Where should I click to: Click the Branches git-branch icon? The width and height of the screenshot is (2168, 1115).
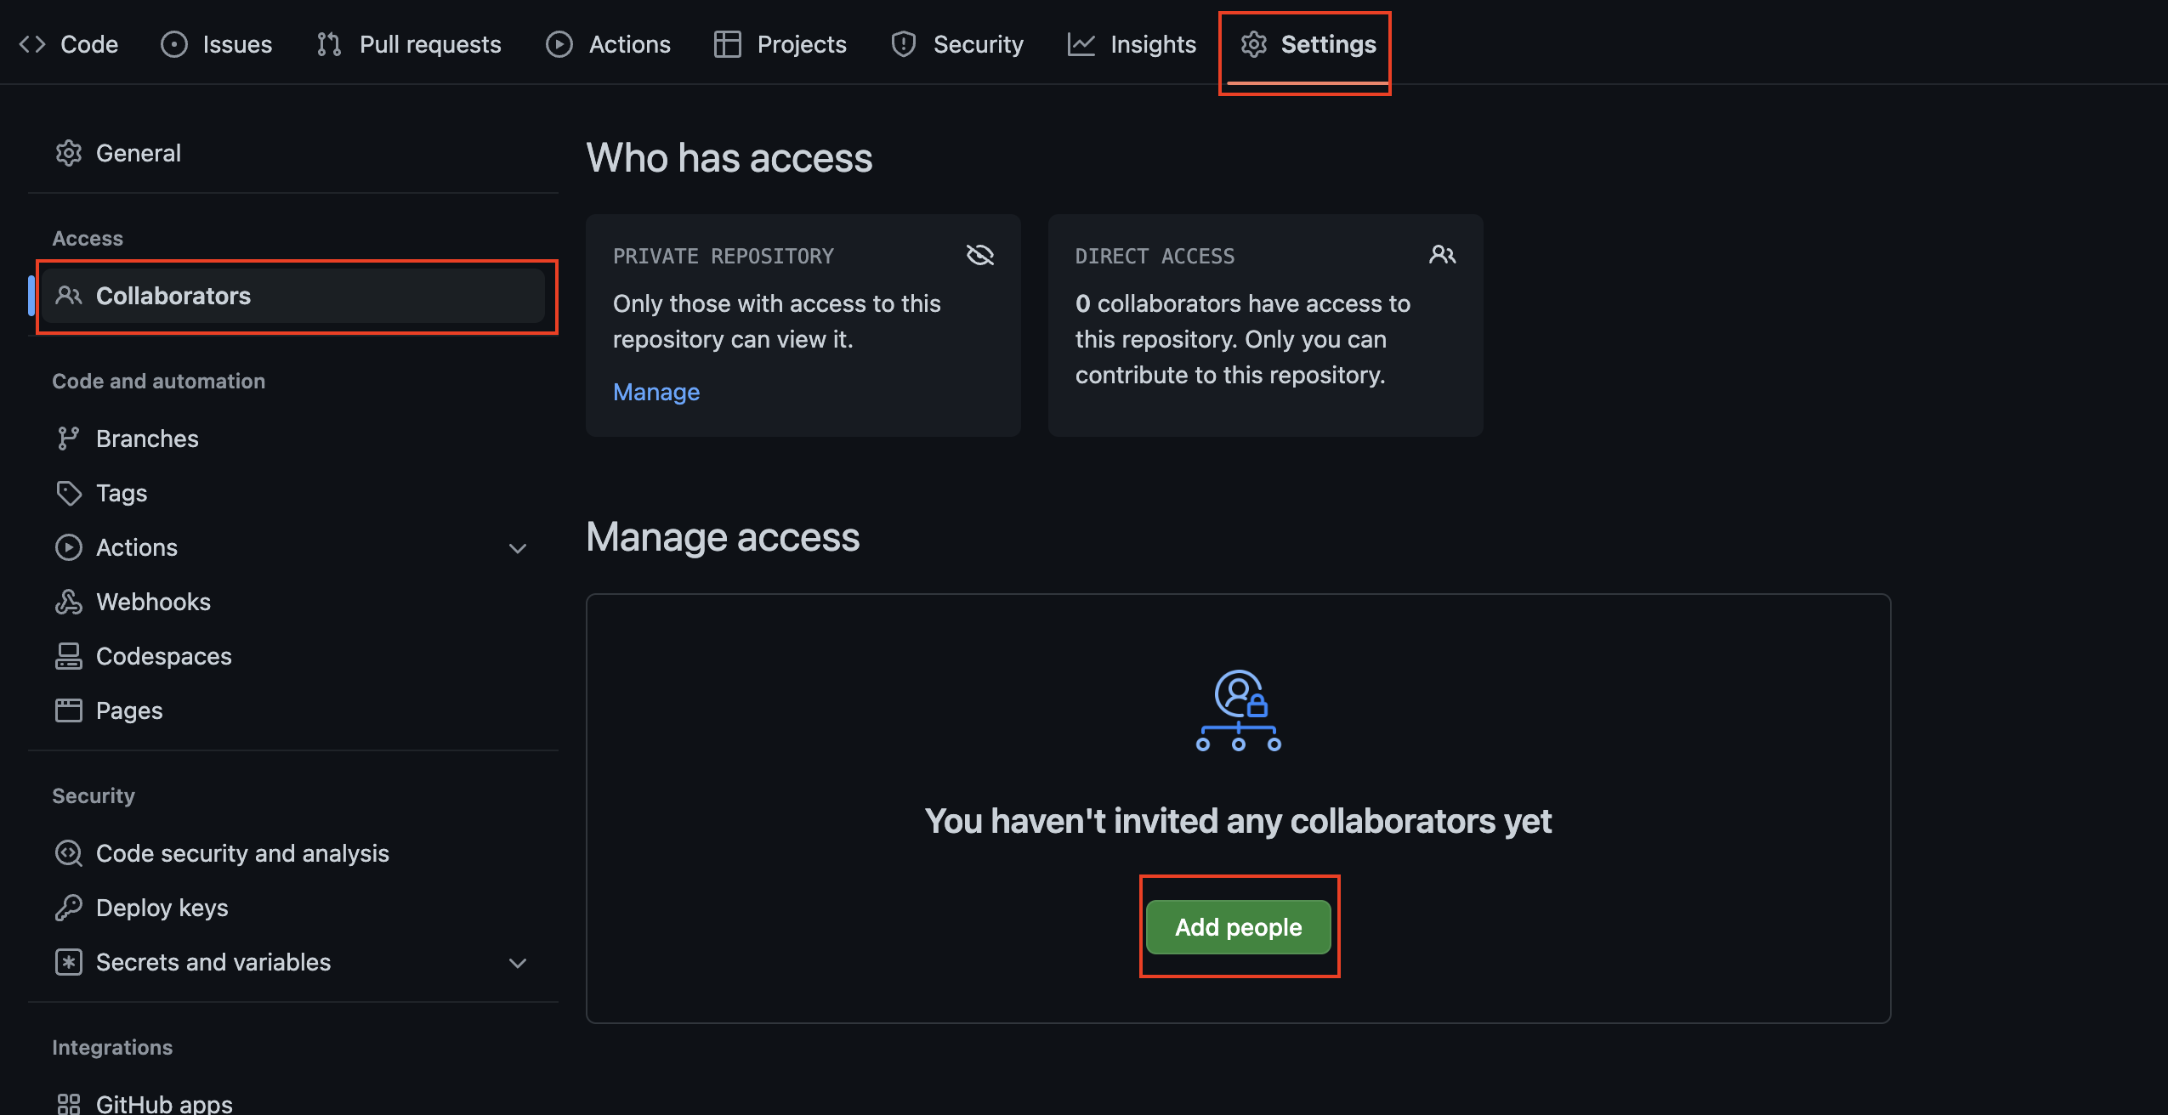tap(68, 439)
